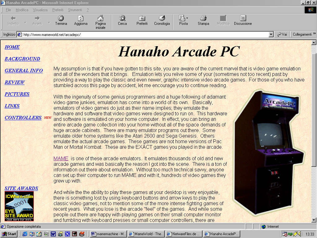Click inside the address URL field

pyautogui.click(x=145, y=35)
